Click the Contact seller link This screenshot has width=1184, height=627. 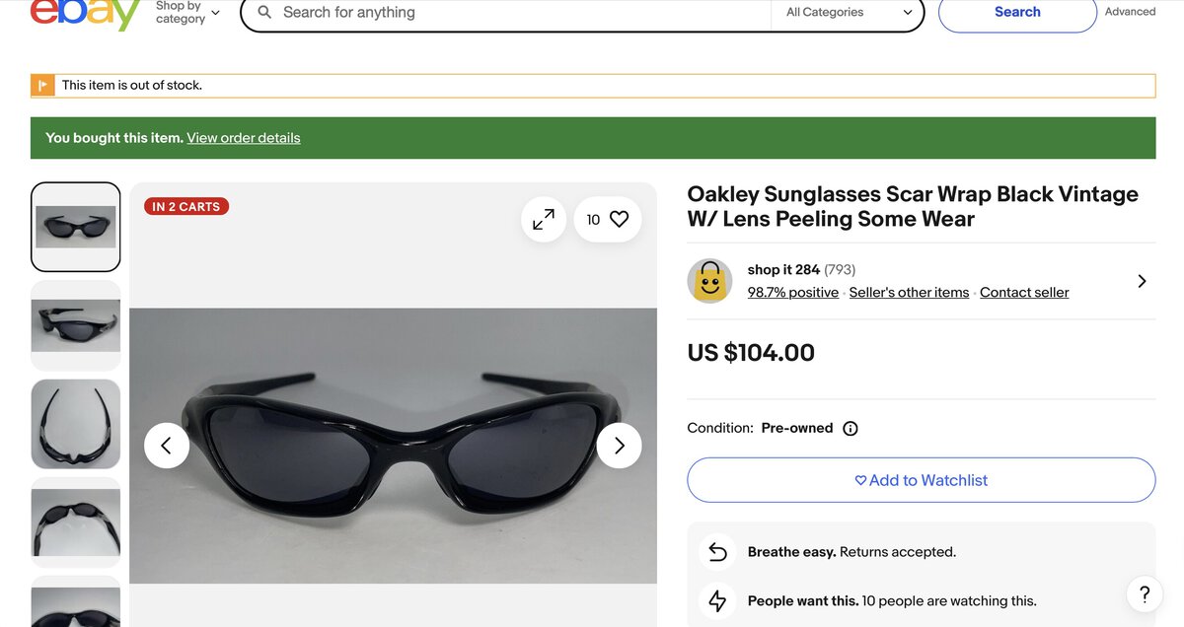pos(1024,293)
